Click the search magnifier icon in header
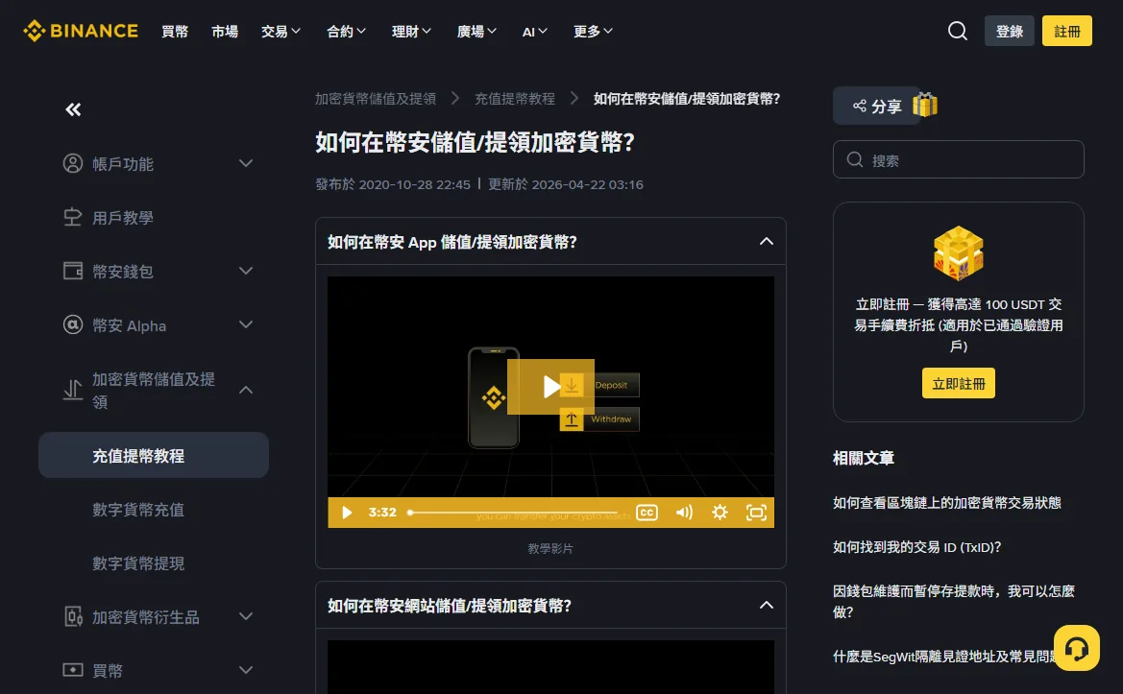The width and height of the screenshot is (1123, 694). pos(958,31)
